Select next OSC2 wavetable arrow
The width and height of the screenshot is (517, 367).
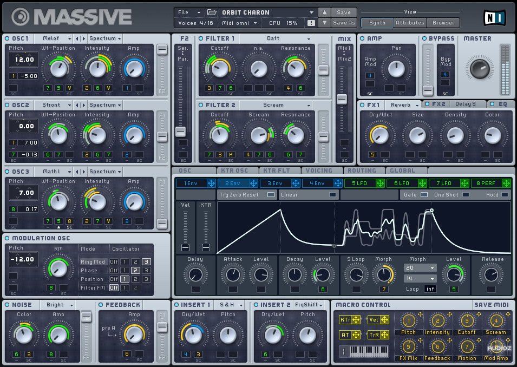point(84,105)
